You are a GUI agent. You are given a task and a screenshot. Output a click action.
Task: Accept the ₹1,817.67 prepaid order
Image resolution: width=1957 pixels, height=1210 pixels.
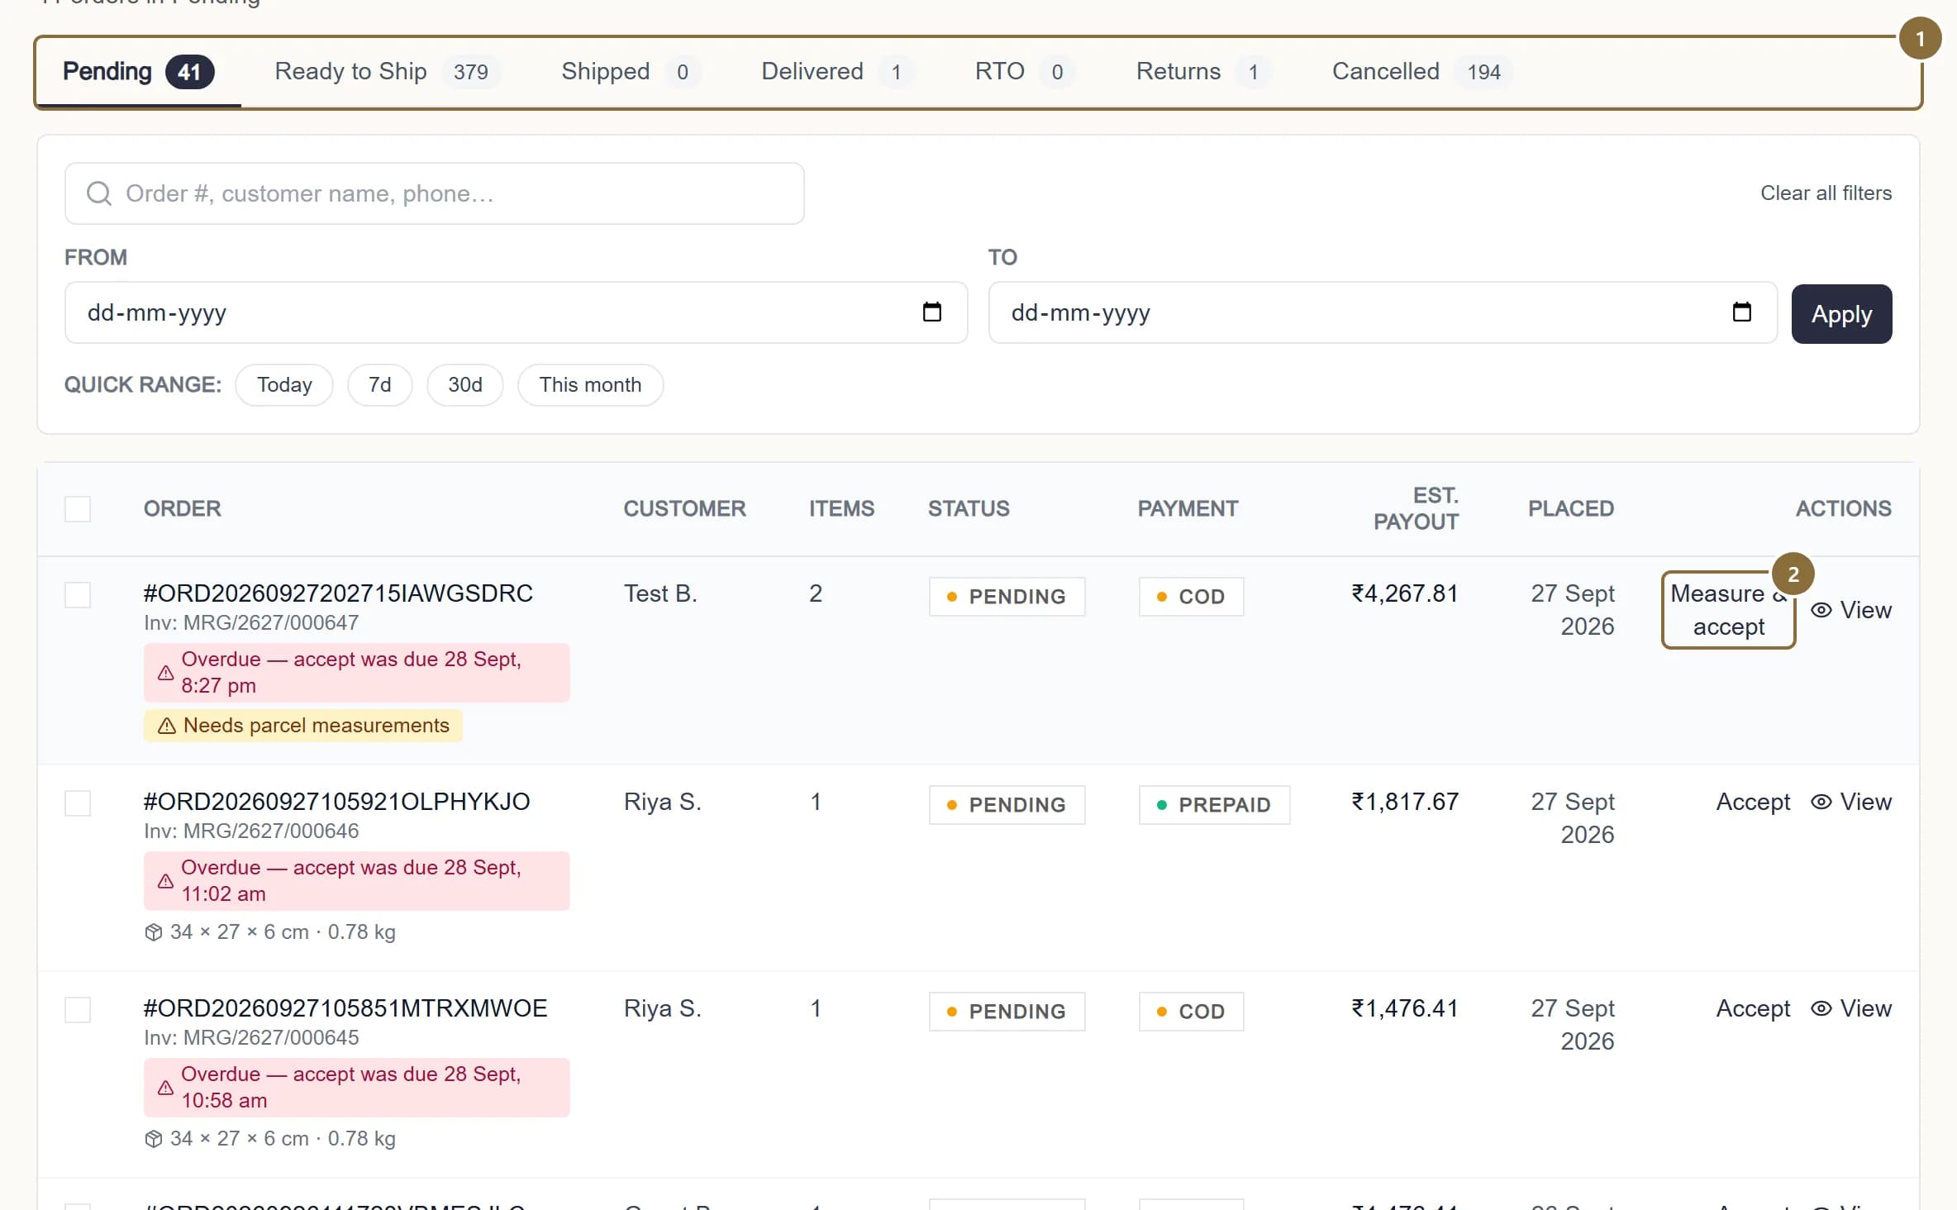(1753, 802)
